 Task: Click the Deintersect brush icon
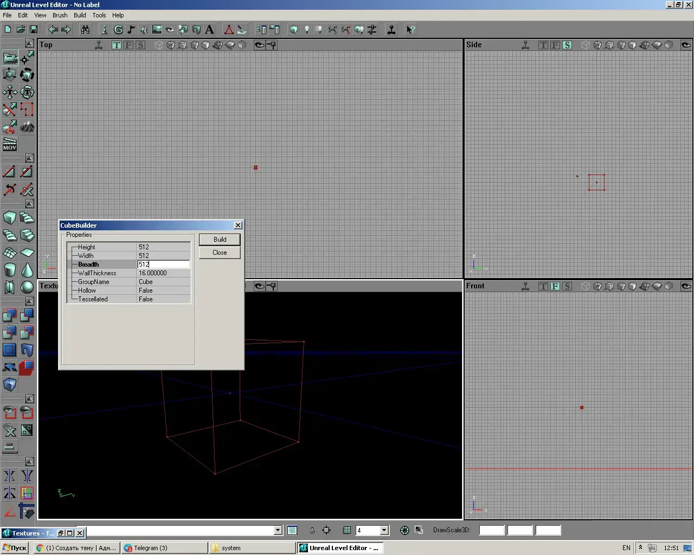pyautogui.click(x=27, y=333)
